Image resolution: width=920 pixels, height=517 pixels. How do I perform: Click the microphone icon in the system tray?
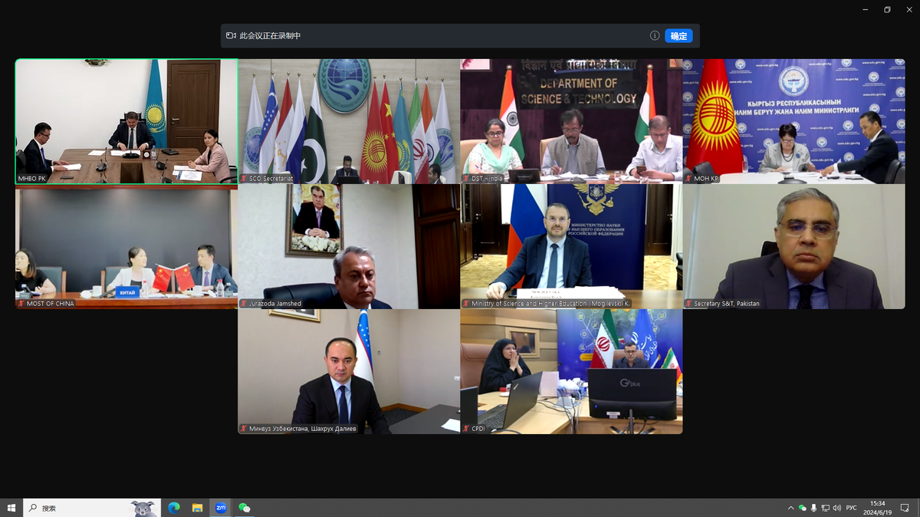click(814, 507)
